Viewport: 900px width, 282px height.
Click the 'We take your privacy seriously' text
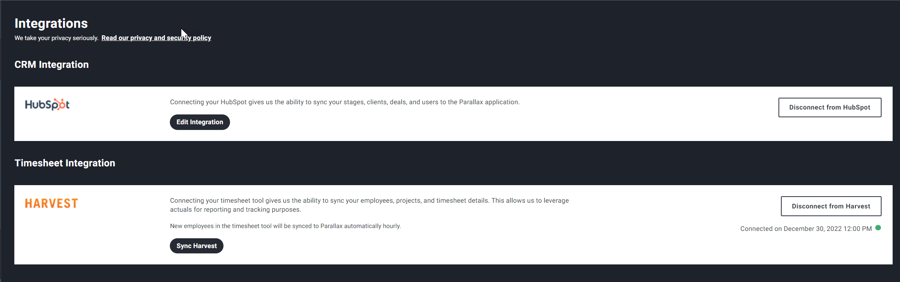[56, 38]
